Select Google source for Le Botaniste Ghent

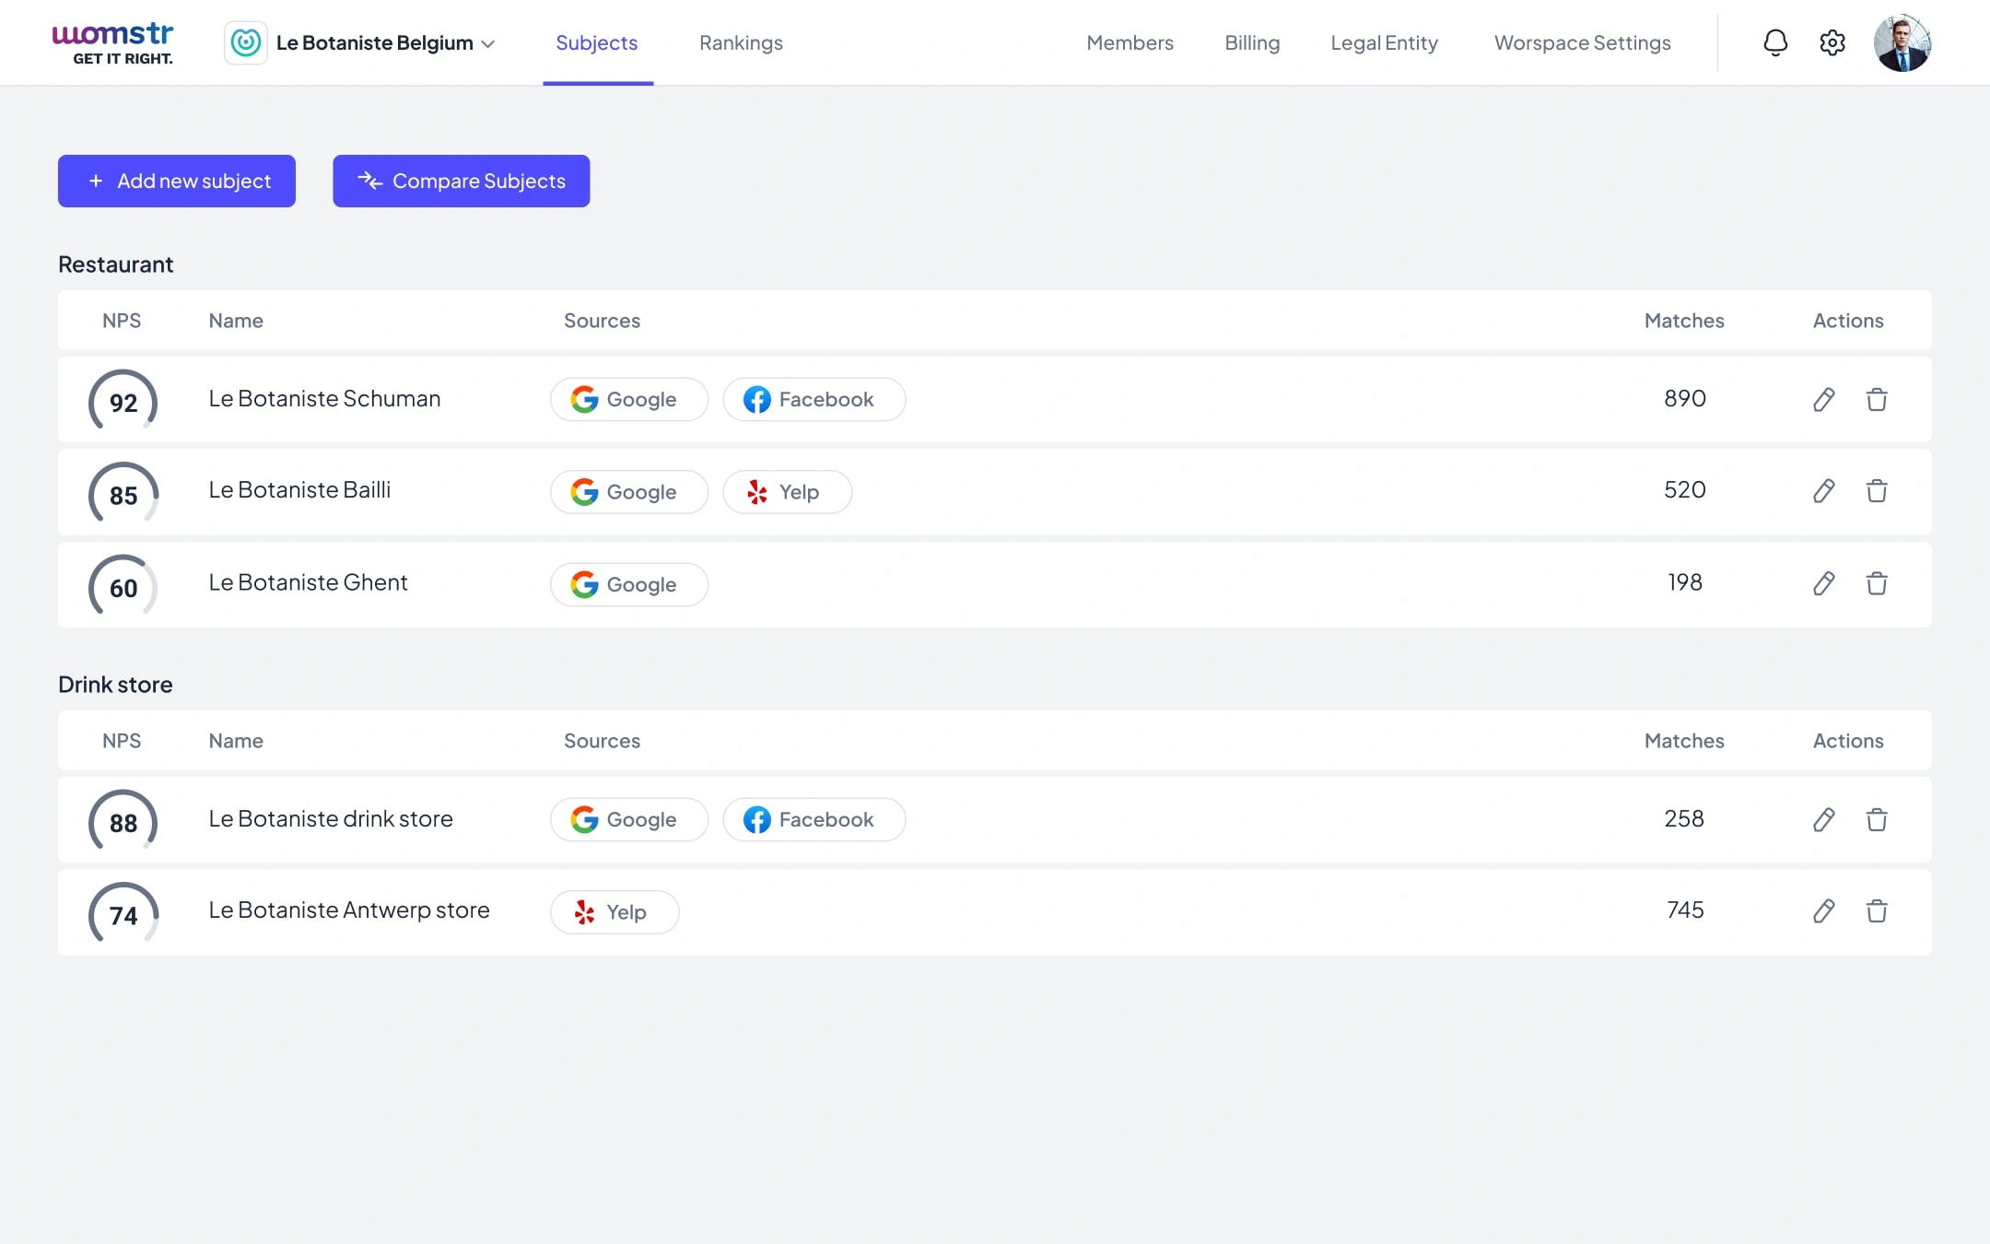629,584
